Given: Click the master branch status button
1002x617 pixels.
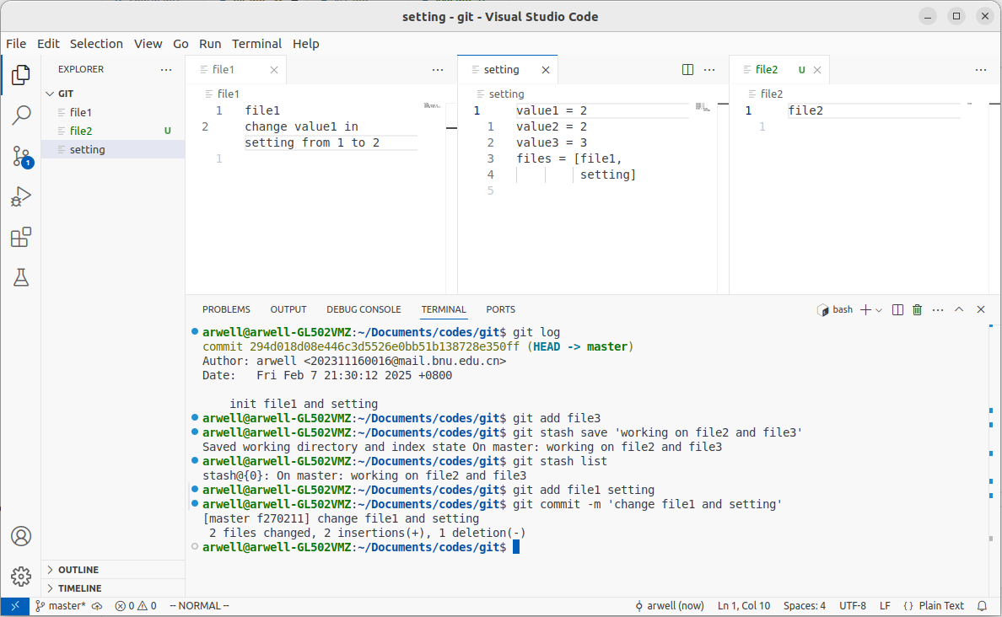Looking at the screenshot, I should 60,605.
